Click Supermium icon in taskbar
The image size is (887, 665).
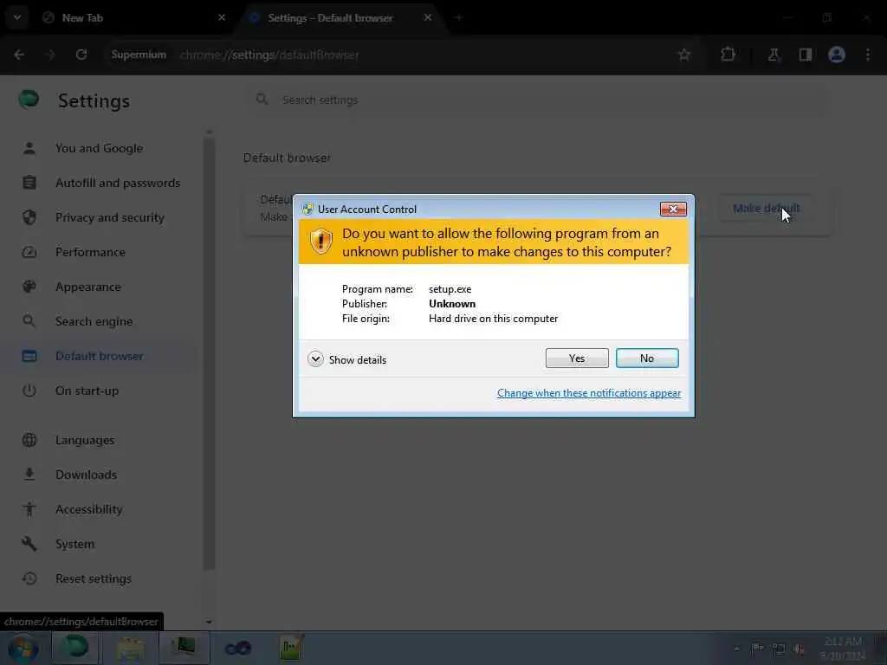coord(74,648)
